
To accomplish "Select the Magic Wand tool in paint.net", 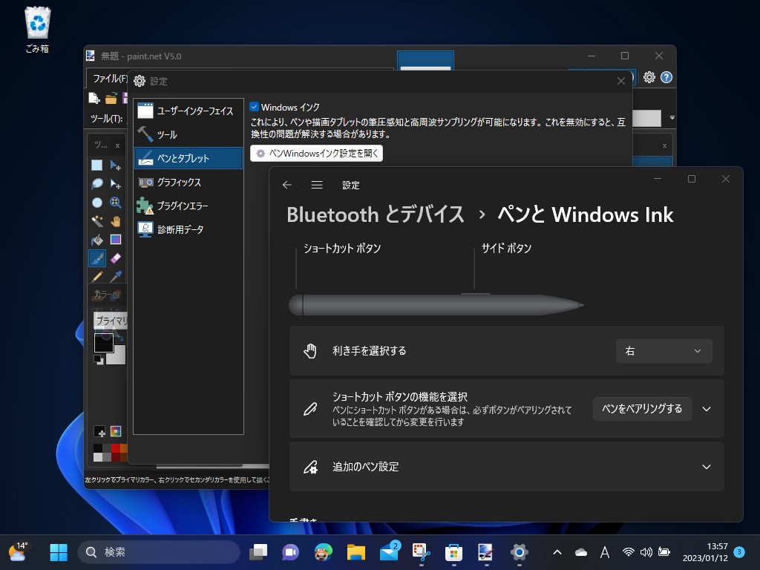I will point(98,220).
